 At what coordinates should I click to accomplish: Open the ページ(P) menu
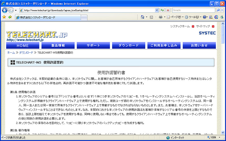click(x=175, y=17)
